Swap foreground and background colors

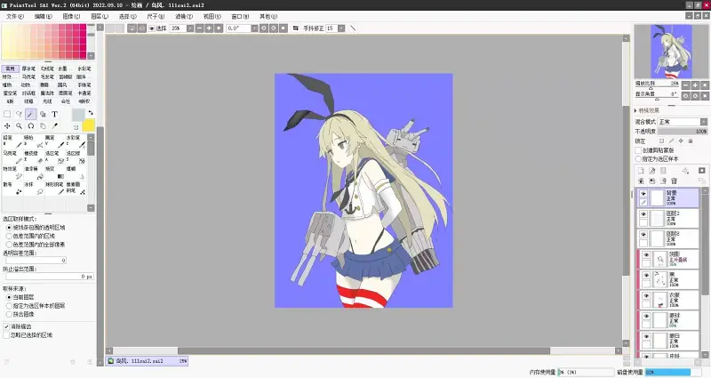91,113
